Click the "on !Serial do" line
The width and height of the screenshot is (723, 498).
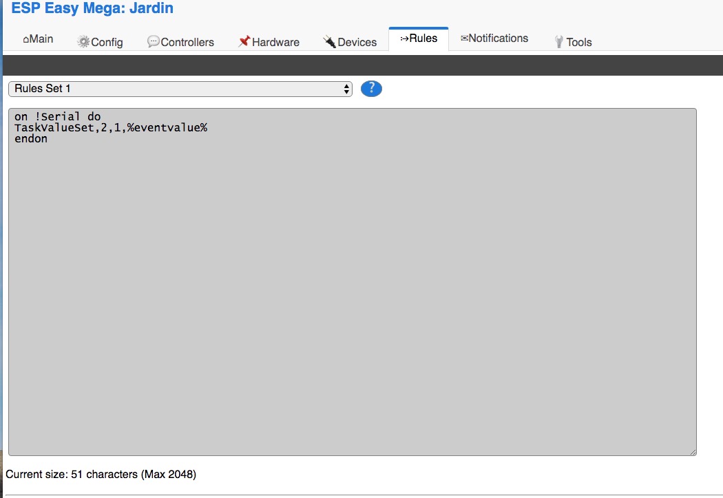[x=58, y=116]
